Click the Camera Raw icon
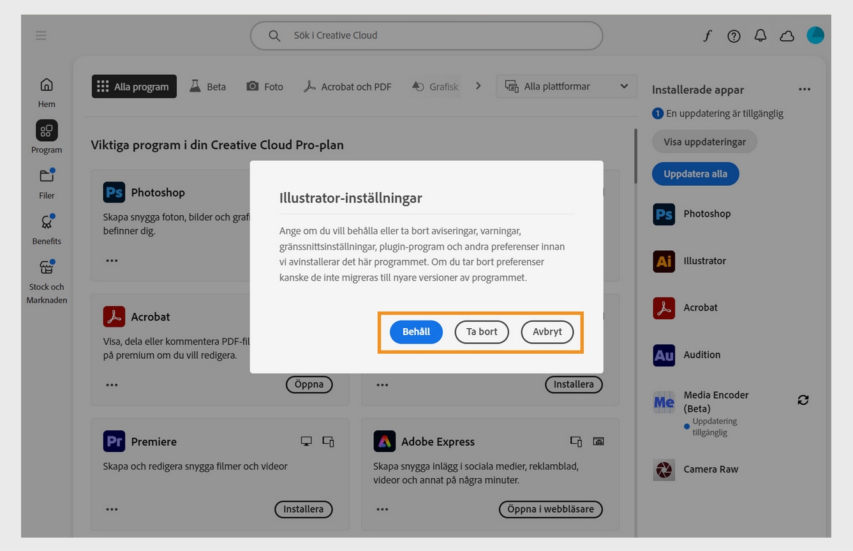 (664, 470)
